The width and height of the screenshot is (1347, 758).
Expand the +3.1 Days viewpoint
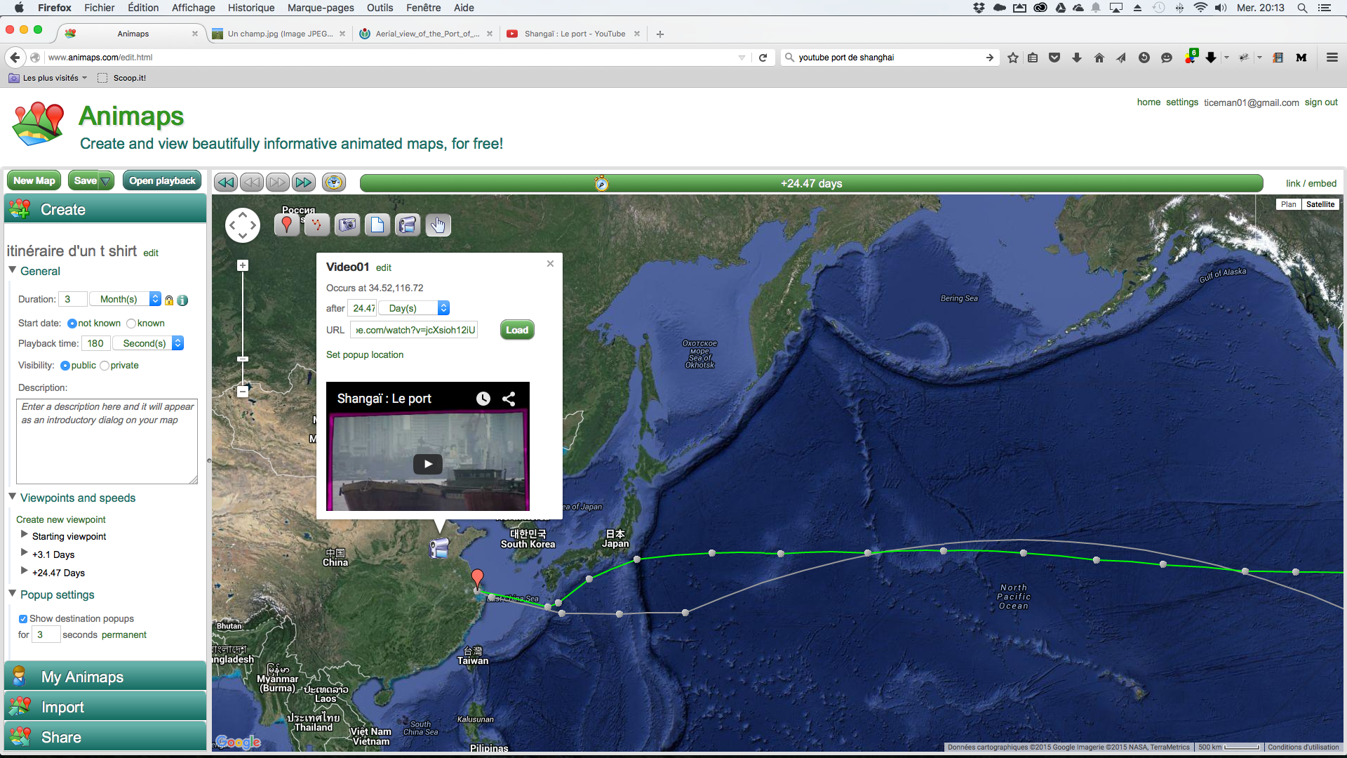(x=25, y=553)
